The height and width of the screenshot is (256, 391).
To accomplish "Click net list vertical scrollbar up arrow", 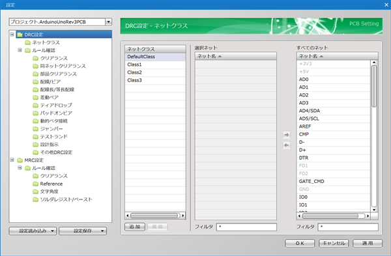I will tap(374, 63).
